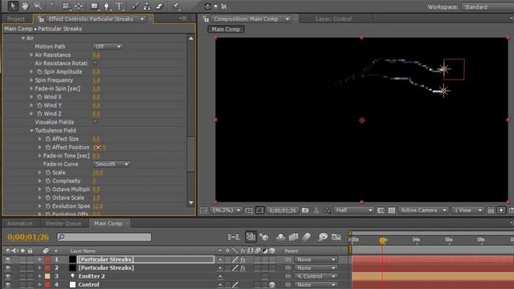Expand layer 3 Emitter 2 properties
The image size is (514, 289).
click(40, 276)
